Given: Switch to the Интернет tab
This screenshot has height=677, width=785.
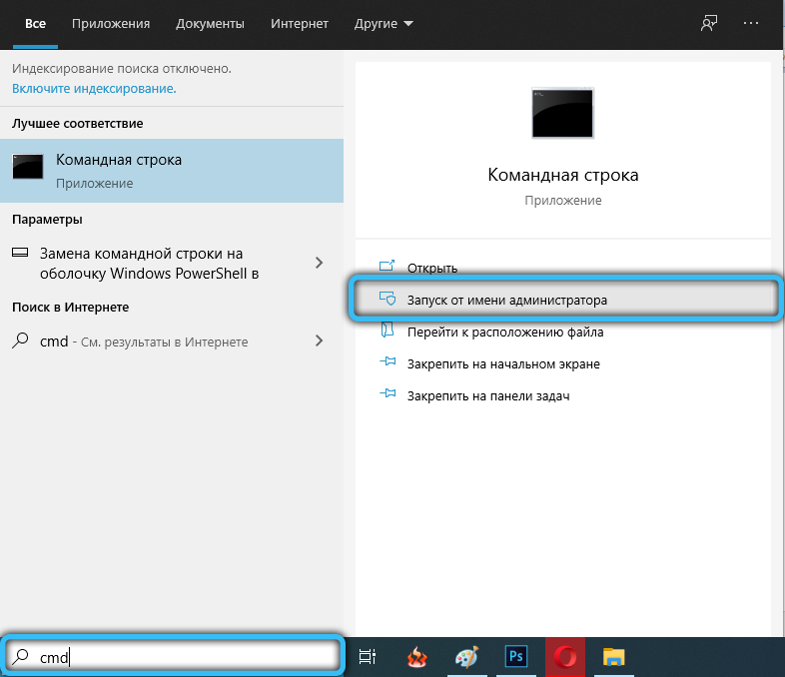Looking at the screenshot, I should (x=300, y=24).
